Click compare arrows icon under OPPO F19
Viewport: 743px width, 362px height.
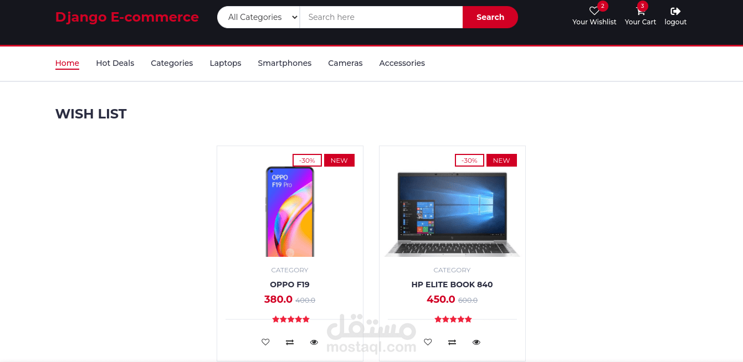[x=290, y=342]
